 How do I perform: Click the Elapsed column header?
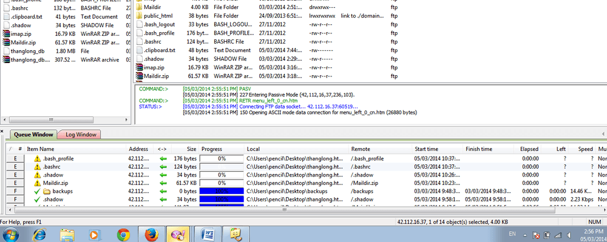pos(527,149)
